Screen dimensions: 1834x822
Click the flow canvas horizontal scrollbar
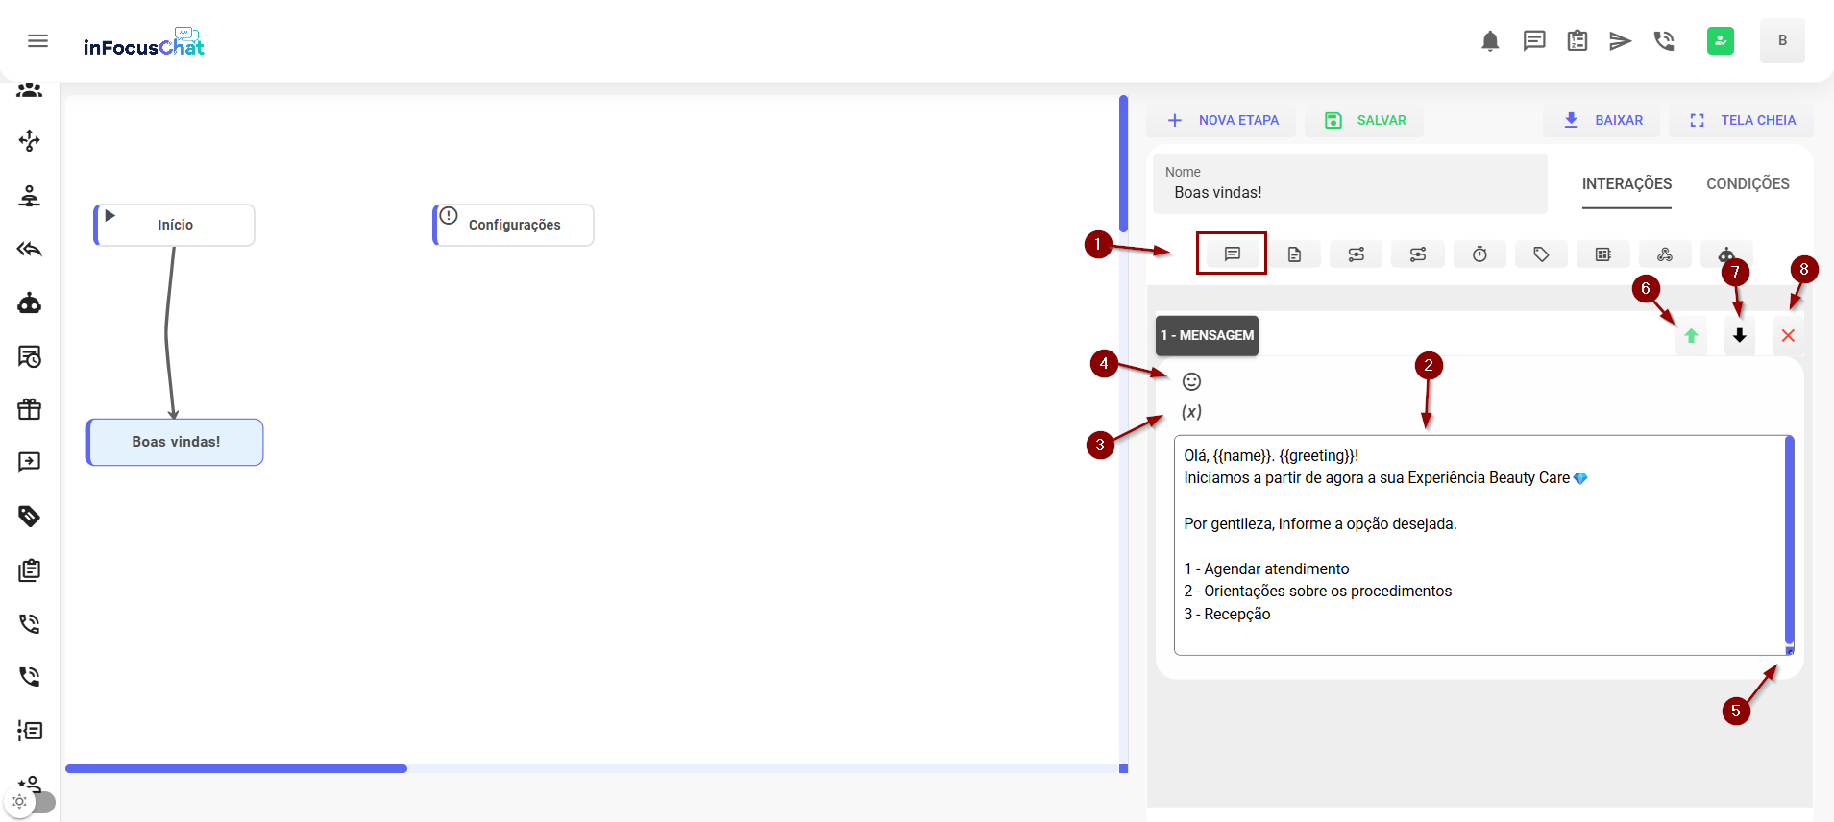(236, 768)
